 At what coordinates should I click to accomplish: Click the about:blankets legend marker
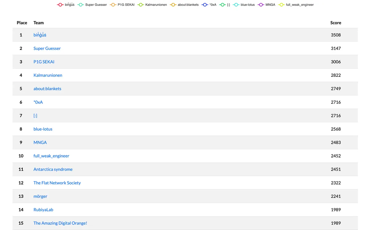173,5
